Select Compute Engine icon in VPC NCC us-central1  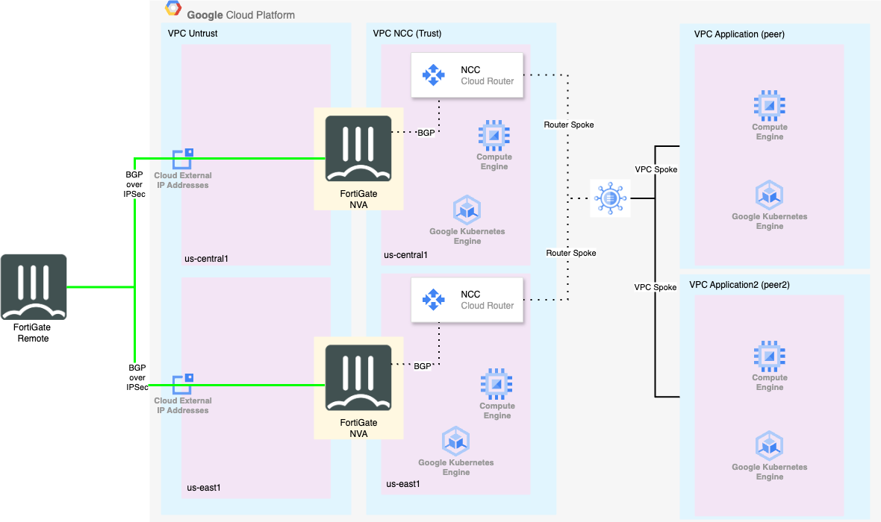coord(494,135)
